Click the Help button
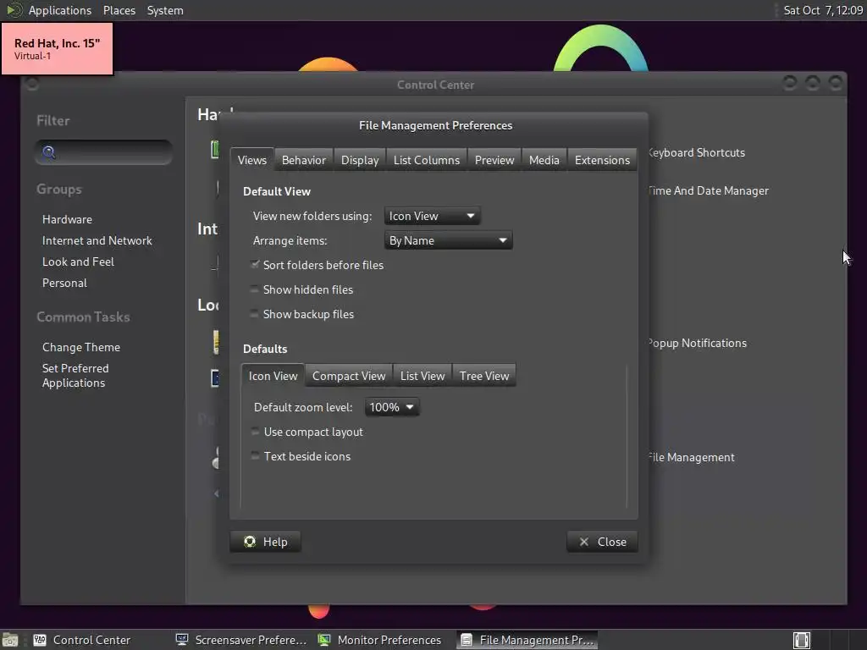The width and height of the screenshot is (867, 650). 265,542
